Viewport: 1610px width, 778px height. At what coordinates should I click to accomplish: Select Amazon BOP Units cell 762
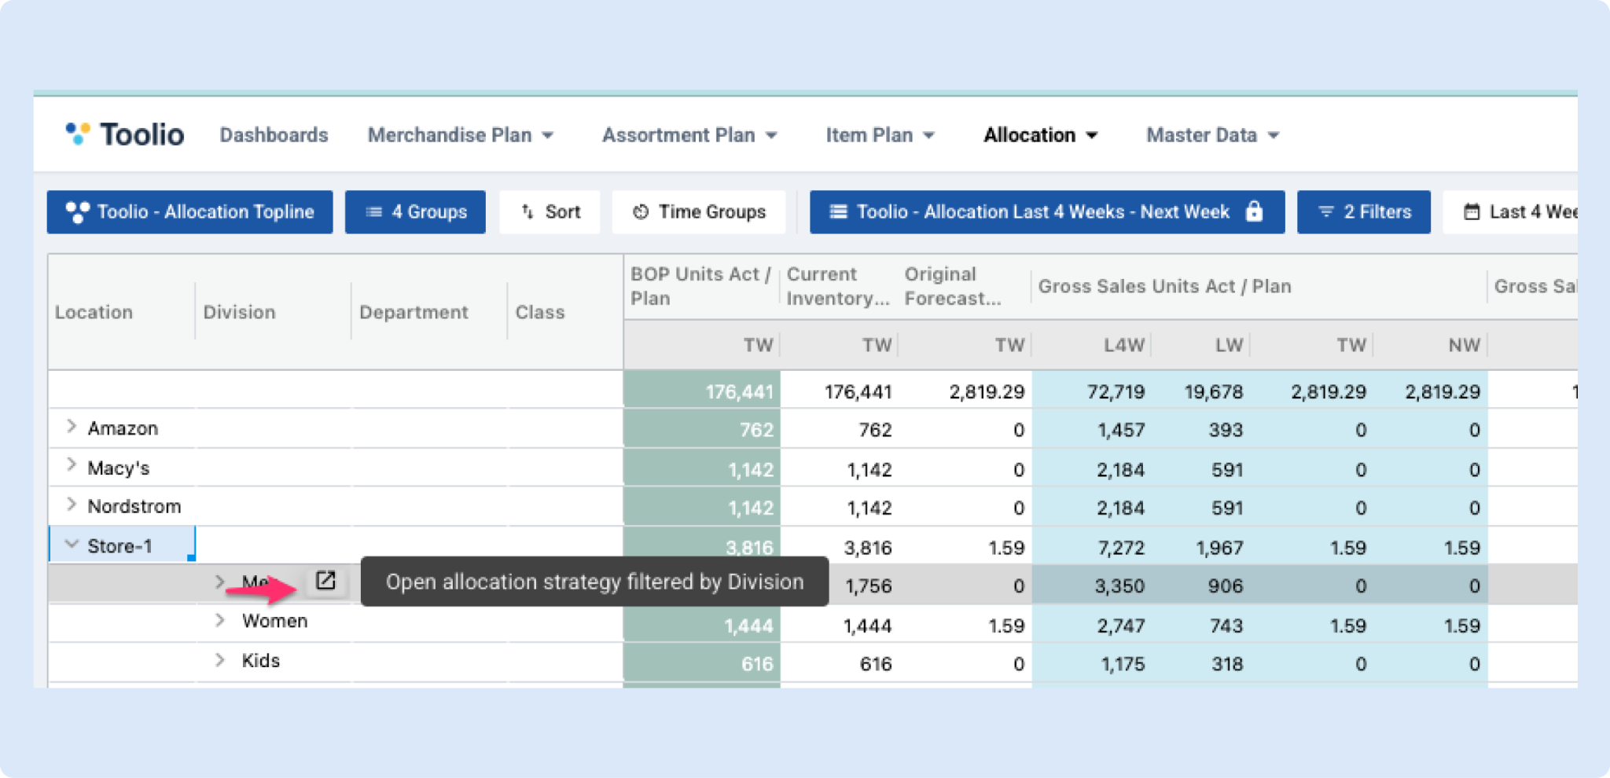[702, 429]
